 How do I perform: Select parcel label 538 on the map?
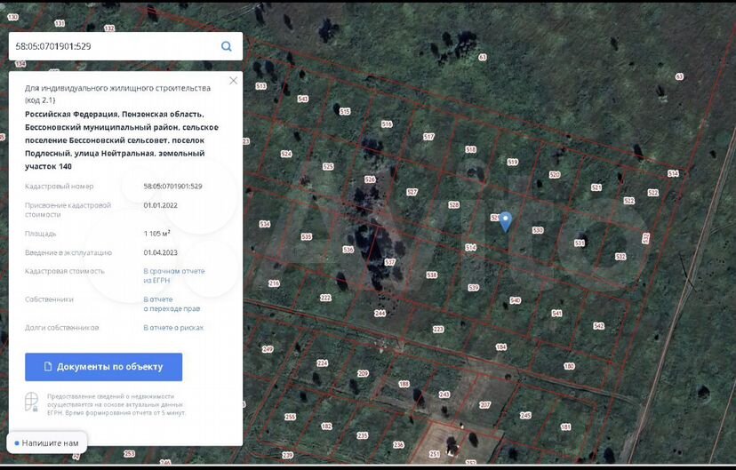click(431, 275)
